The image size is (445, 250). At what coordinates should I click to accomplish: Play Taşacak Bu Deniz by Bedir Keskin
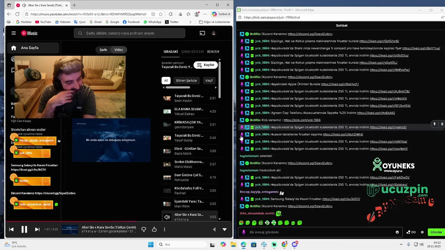(190, 98)
